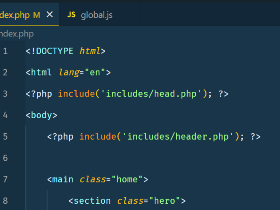Click the index.php breadcrumb path
280x210 pixels.
pos(17,34)
